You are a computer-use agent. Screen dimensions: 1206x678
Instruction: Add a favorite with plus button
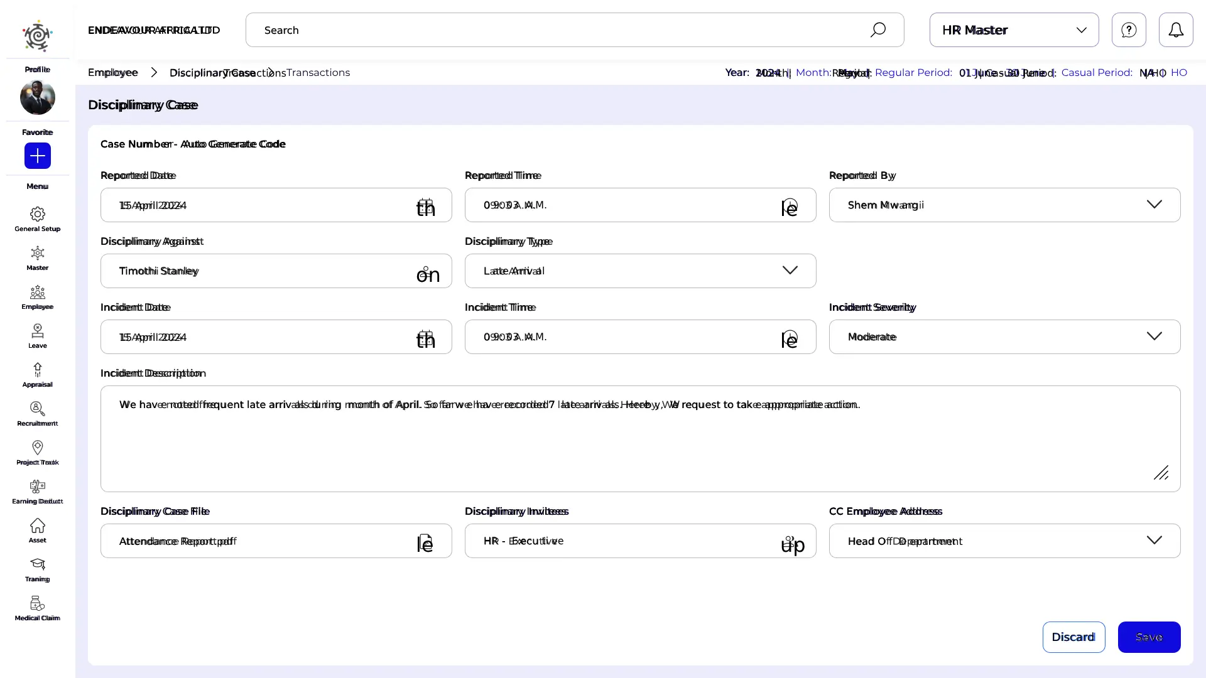coord(37,156)
